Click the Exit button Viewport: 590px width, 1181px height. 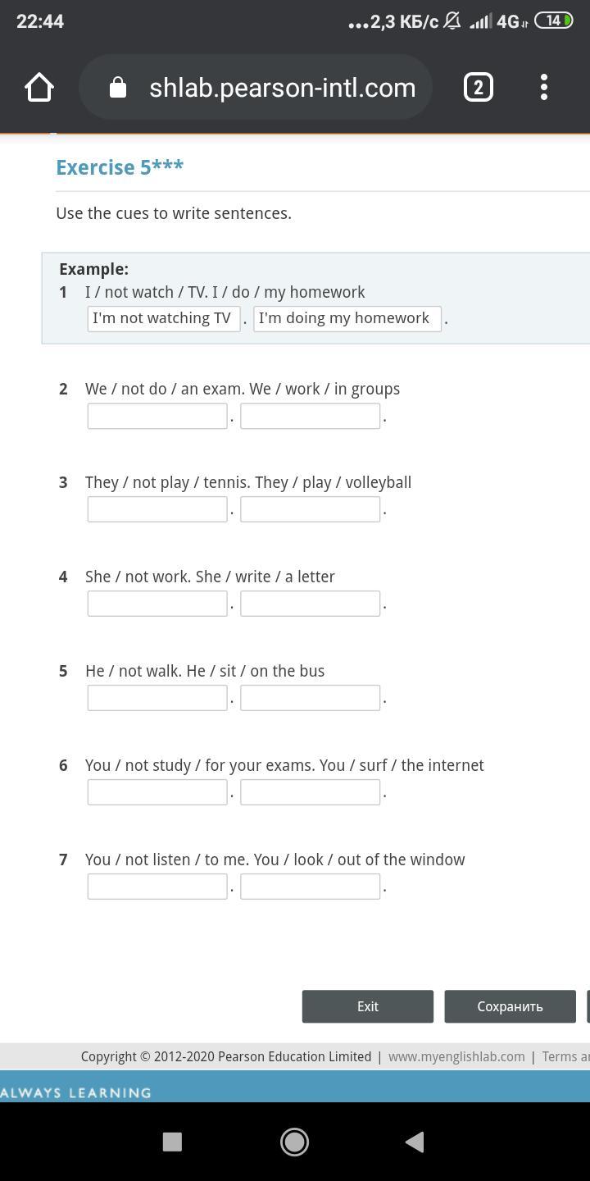tap(368, 1006)
